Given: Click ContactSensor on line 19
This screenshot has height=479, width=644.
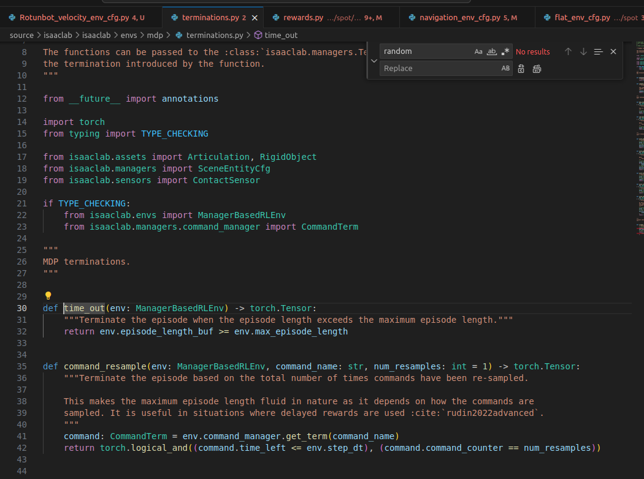Looking at the screenshot, I should click(x=226, y=181).
